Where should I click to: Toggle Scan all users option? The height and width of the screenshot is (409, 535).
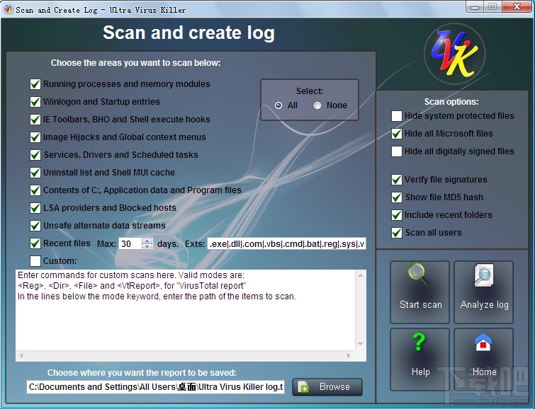click(397, 233)
